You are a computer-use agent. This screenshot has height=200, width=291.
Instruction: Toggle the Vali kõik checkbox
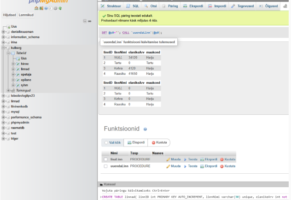106,142
